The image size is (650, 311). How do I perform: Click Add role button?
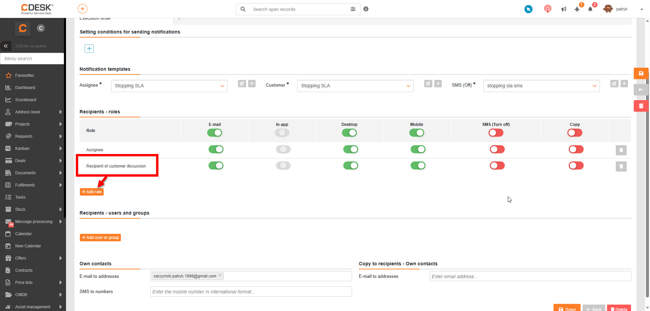click(92, 192)
